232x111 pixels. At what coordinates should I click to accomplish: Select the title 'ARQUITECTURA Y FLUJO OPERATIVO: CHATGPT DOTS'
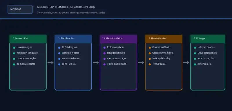(x=66, y=7)
